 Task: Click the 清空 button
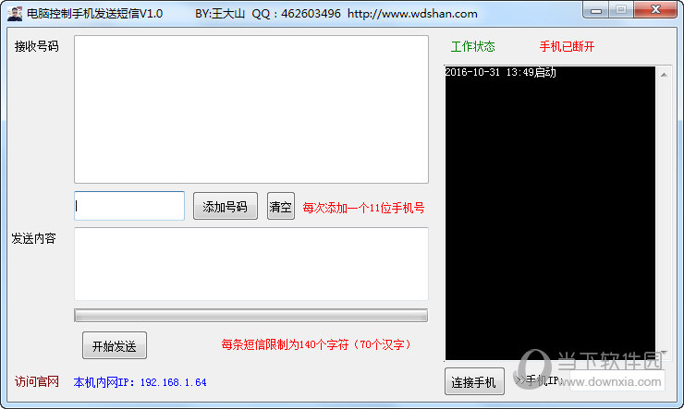280,206
